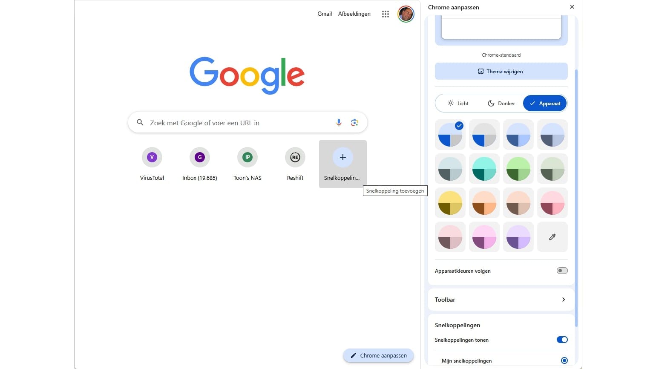656x369 pixels.
Task: Click the Thema wijzigen button
Action: click(501, 71)
